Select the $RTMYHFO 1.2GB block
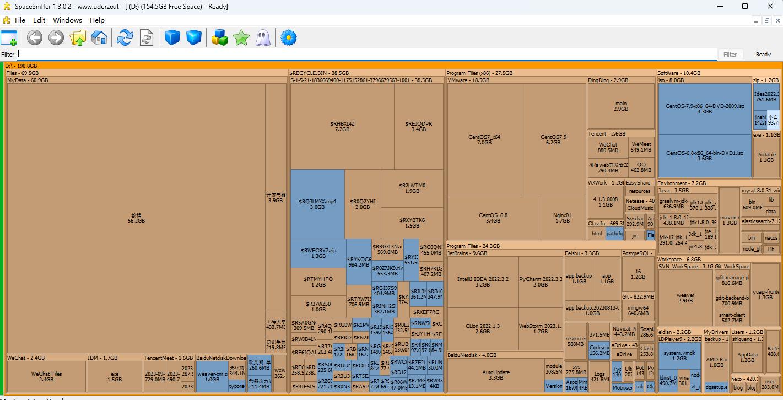This screenshot has height=400, width=783. (x=318, y=282)
